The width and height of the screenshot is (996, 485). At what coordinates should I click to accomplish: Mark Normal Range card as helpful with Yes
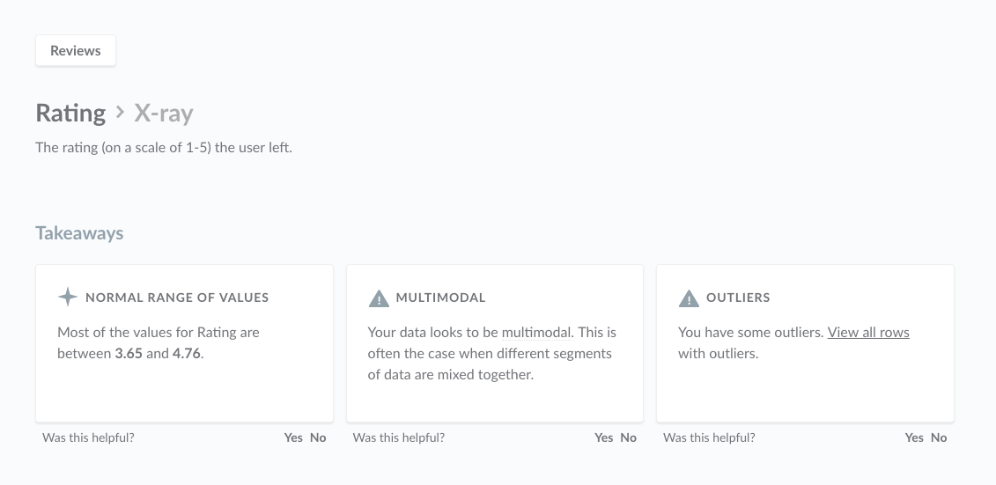tap(293, 437)
